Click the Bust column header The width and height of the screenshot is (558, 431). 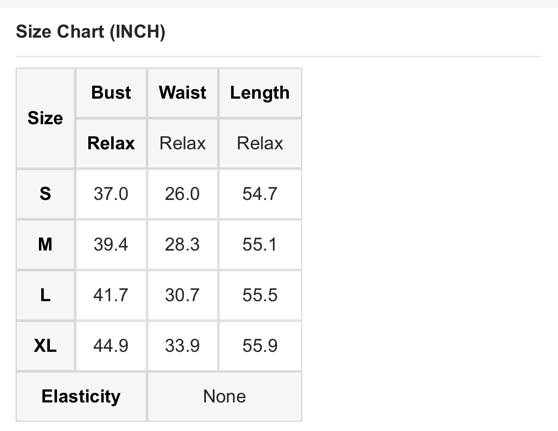click(111, 93)
